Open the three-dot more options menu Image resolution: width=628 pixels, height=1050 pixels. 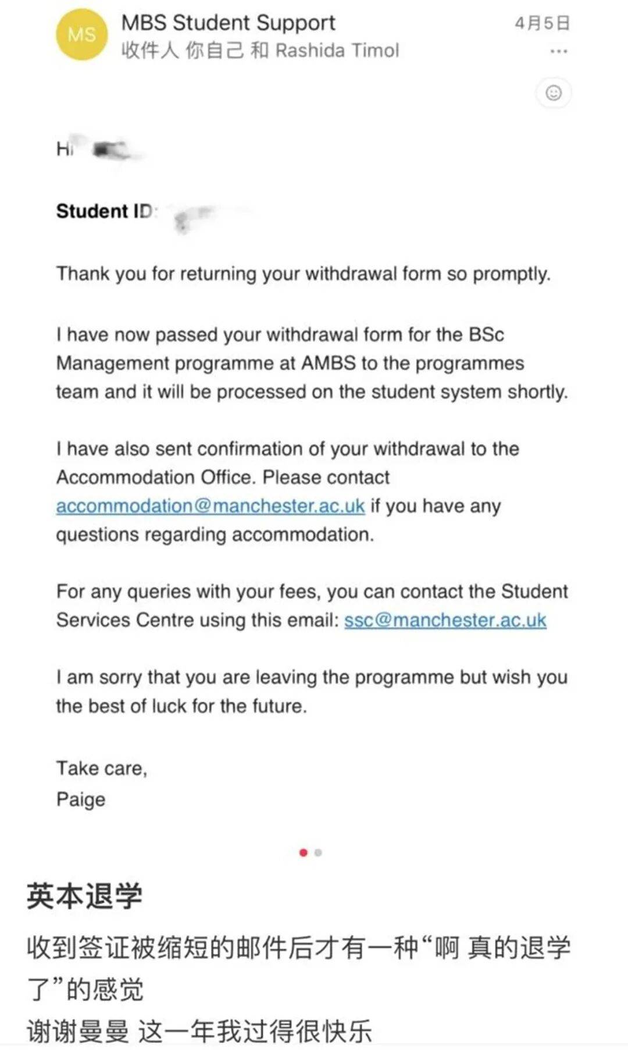pyautogui.click(x=558, y=52)
